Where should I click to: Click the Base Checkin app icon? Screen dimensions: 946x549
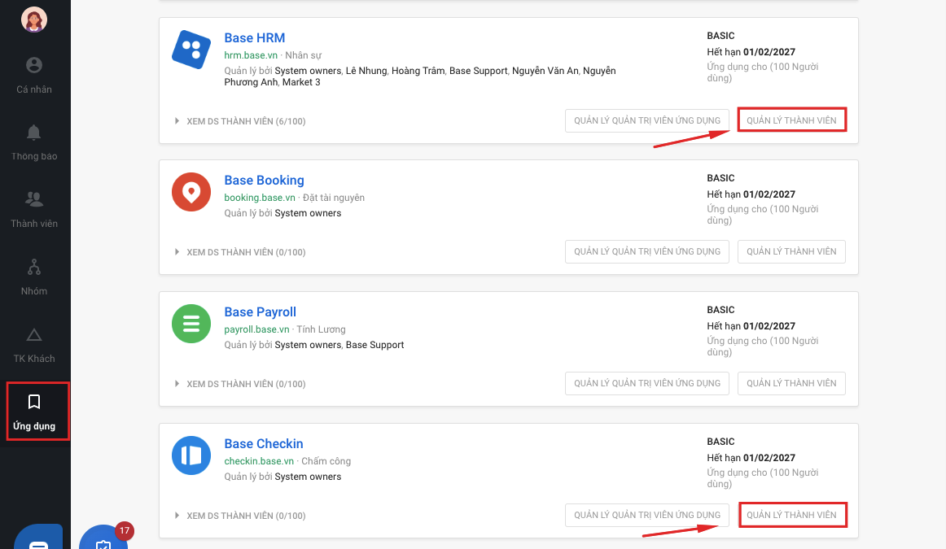(191, 455)
